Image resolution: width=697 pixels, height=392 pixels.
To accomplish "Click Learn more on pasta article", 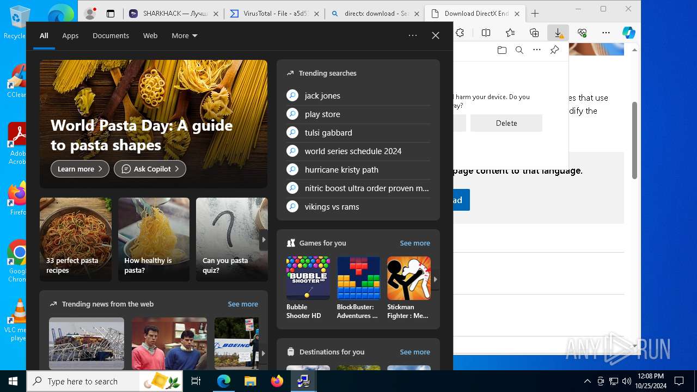I will (x=80, y=169).
